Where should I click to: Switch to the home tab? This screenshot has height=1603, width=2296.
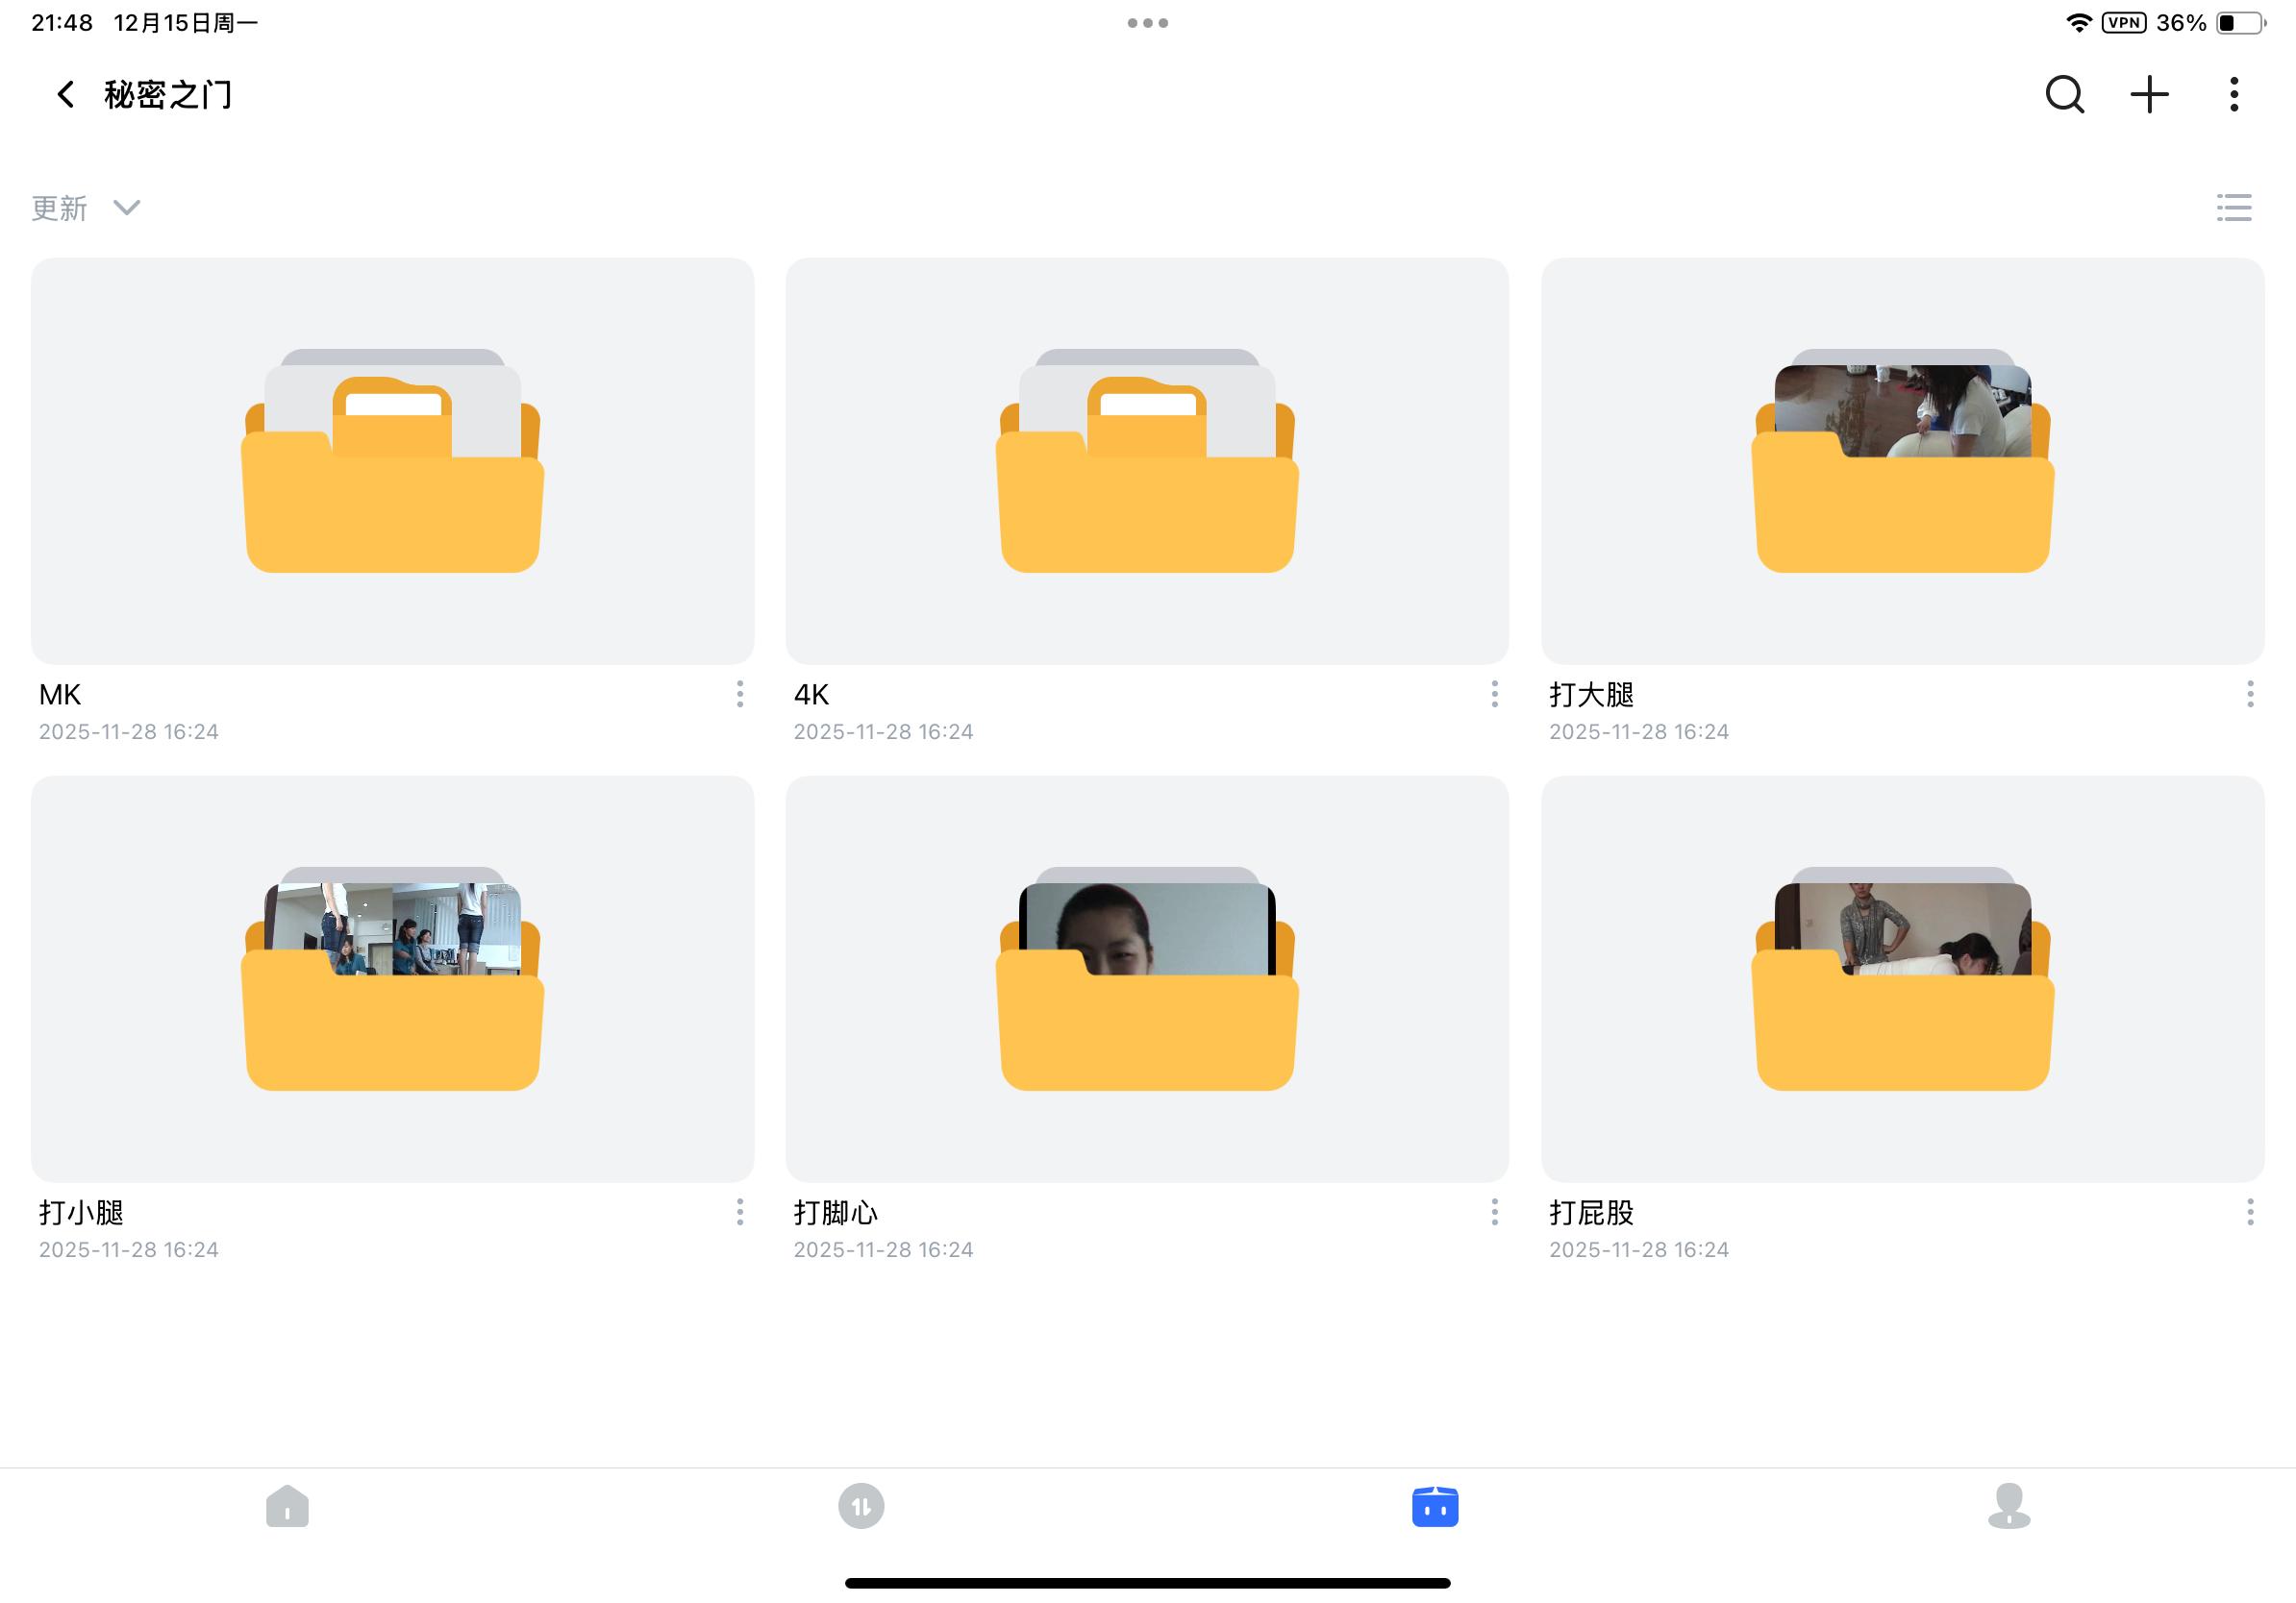(x=287, y=1506)
